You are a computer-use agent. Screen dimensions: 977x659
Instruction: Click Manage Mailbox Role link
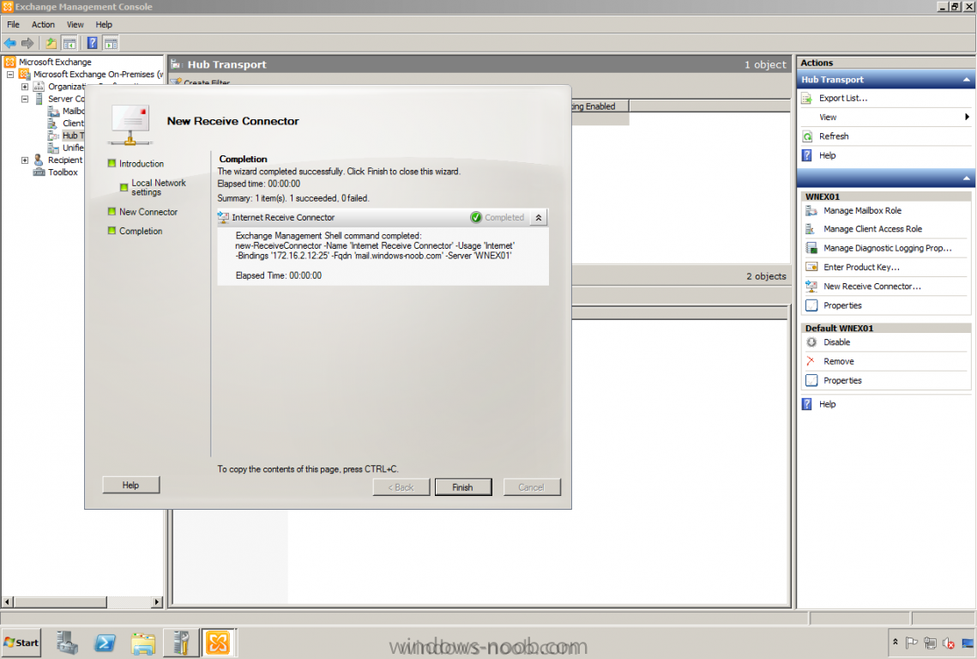coord(862,211)
